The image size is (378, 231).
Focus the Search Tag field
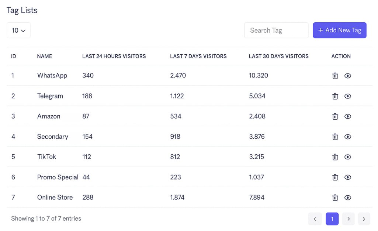276,30
